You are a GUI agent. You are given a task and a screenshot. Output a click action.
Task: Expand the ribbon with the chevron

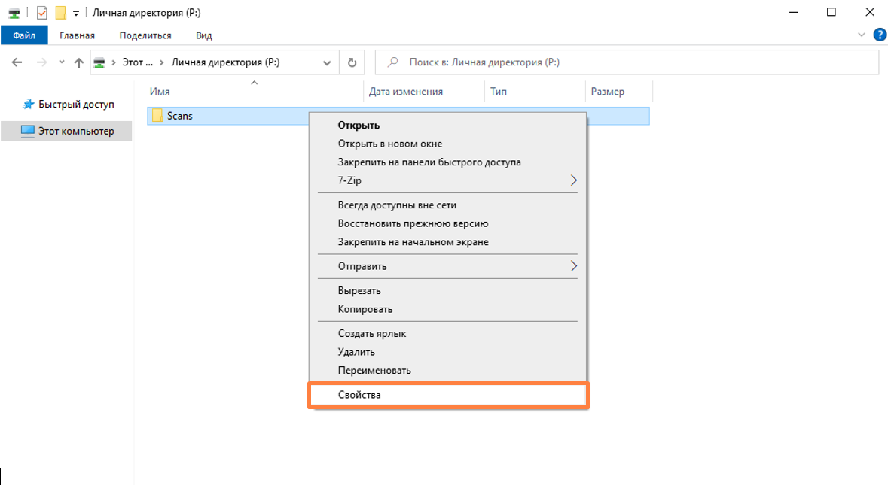pyautogui.click(x=862, y=35)
